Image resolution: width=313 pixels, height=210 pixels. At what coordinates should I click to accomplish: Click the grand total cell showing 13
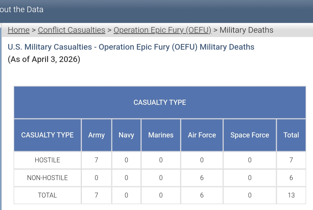291,195
